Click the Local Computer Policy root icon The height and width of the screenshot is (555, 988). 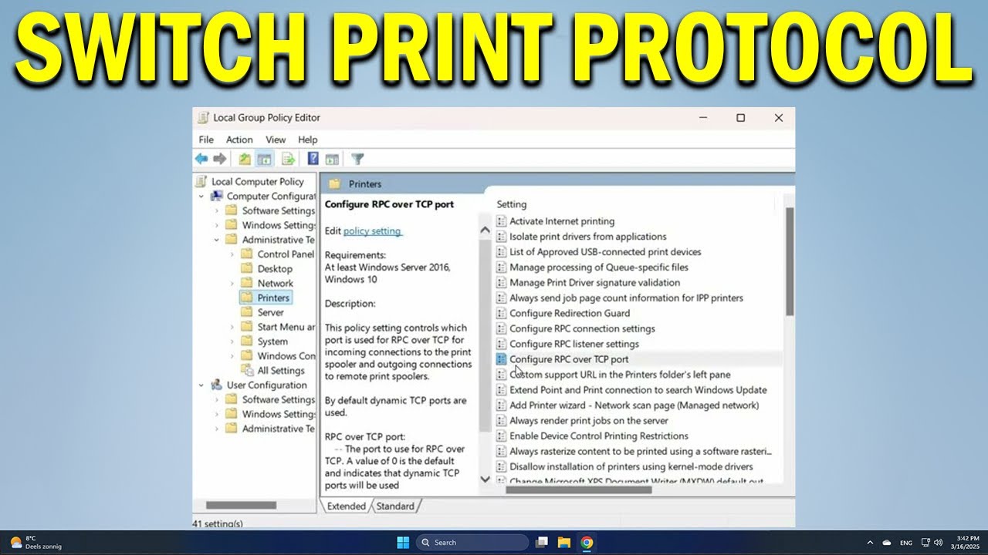(201, 182)
